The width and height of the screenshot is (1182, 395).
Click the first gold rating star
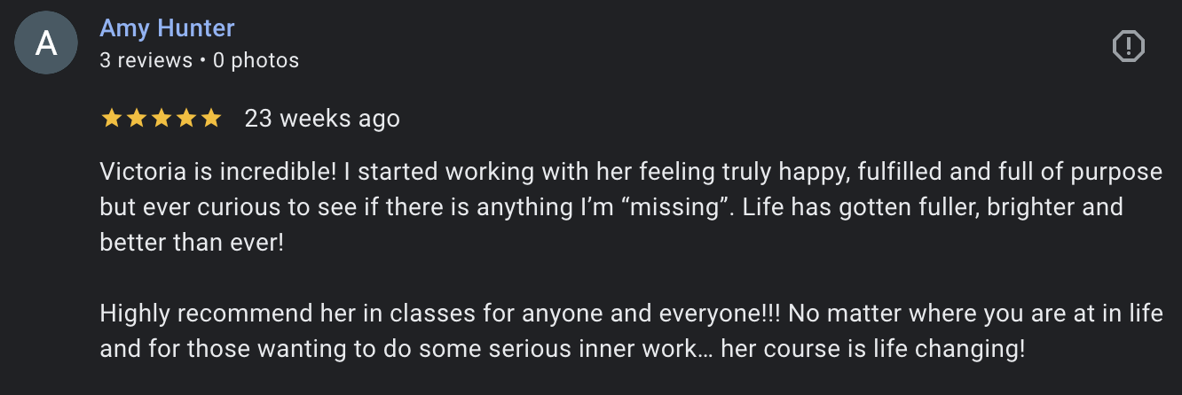pos(111,118)
